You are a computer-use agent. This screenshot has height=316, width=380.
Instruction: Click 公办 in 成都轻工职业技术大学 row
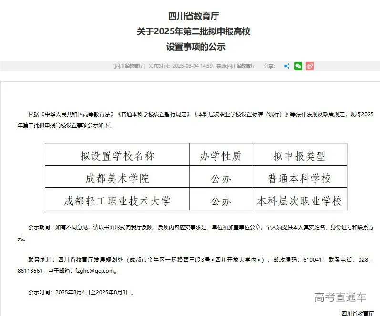(221, 201)
